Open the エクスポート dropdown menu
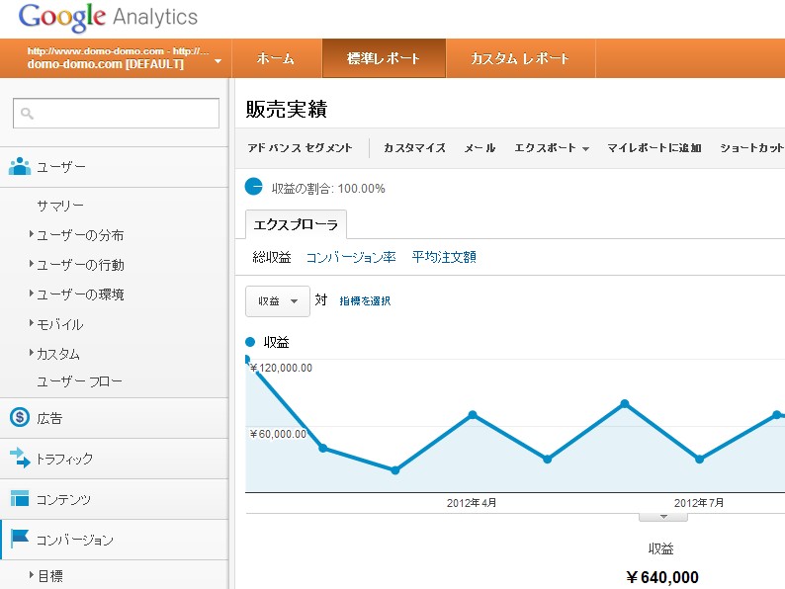The image size is (785, 589). (552, 148)
